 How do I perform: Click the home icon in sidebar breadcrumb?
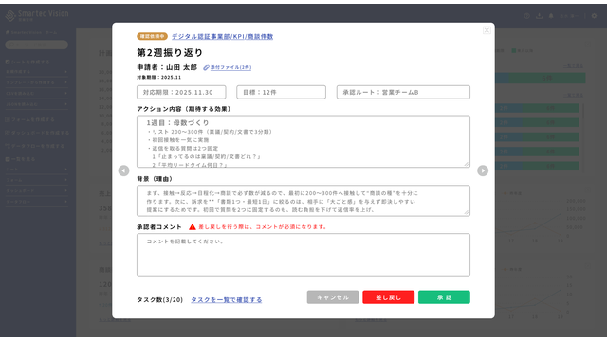8,32
